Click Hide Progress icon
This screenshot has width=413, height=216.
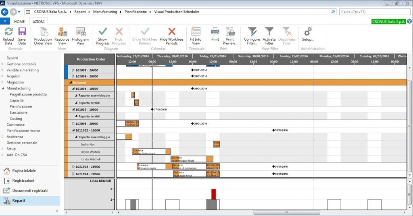point(119,31)
